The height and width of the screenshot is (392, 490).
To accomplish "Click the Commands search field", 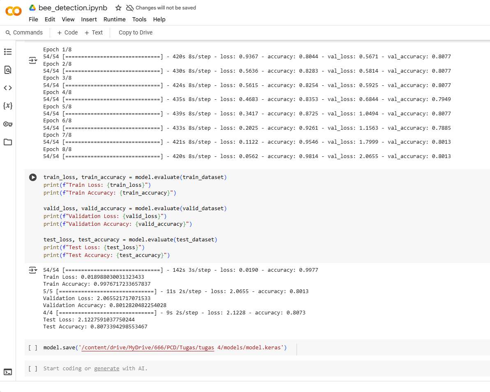I will [x=25, y=32].
